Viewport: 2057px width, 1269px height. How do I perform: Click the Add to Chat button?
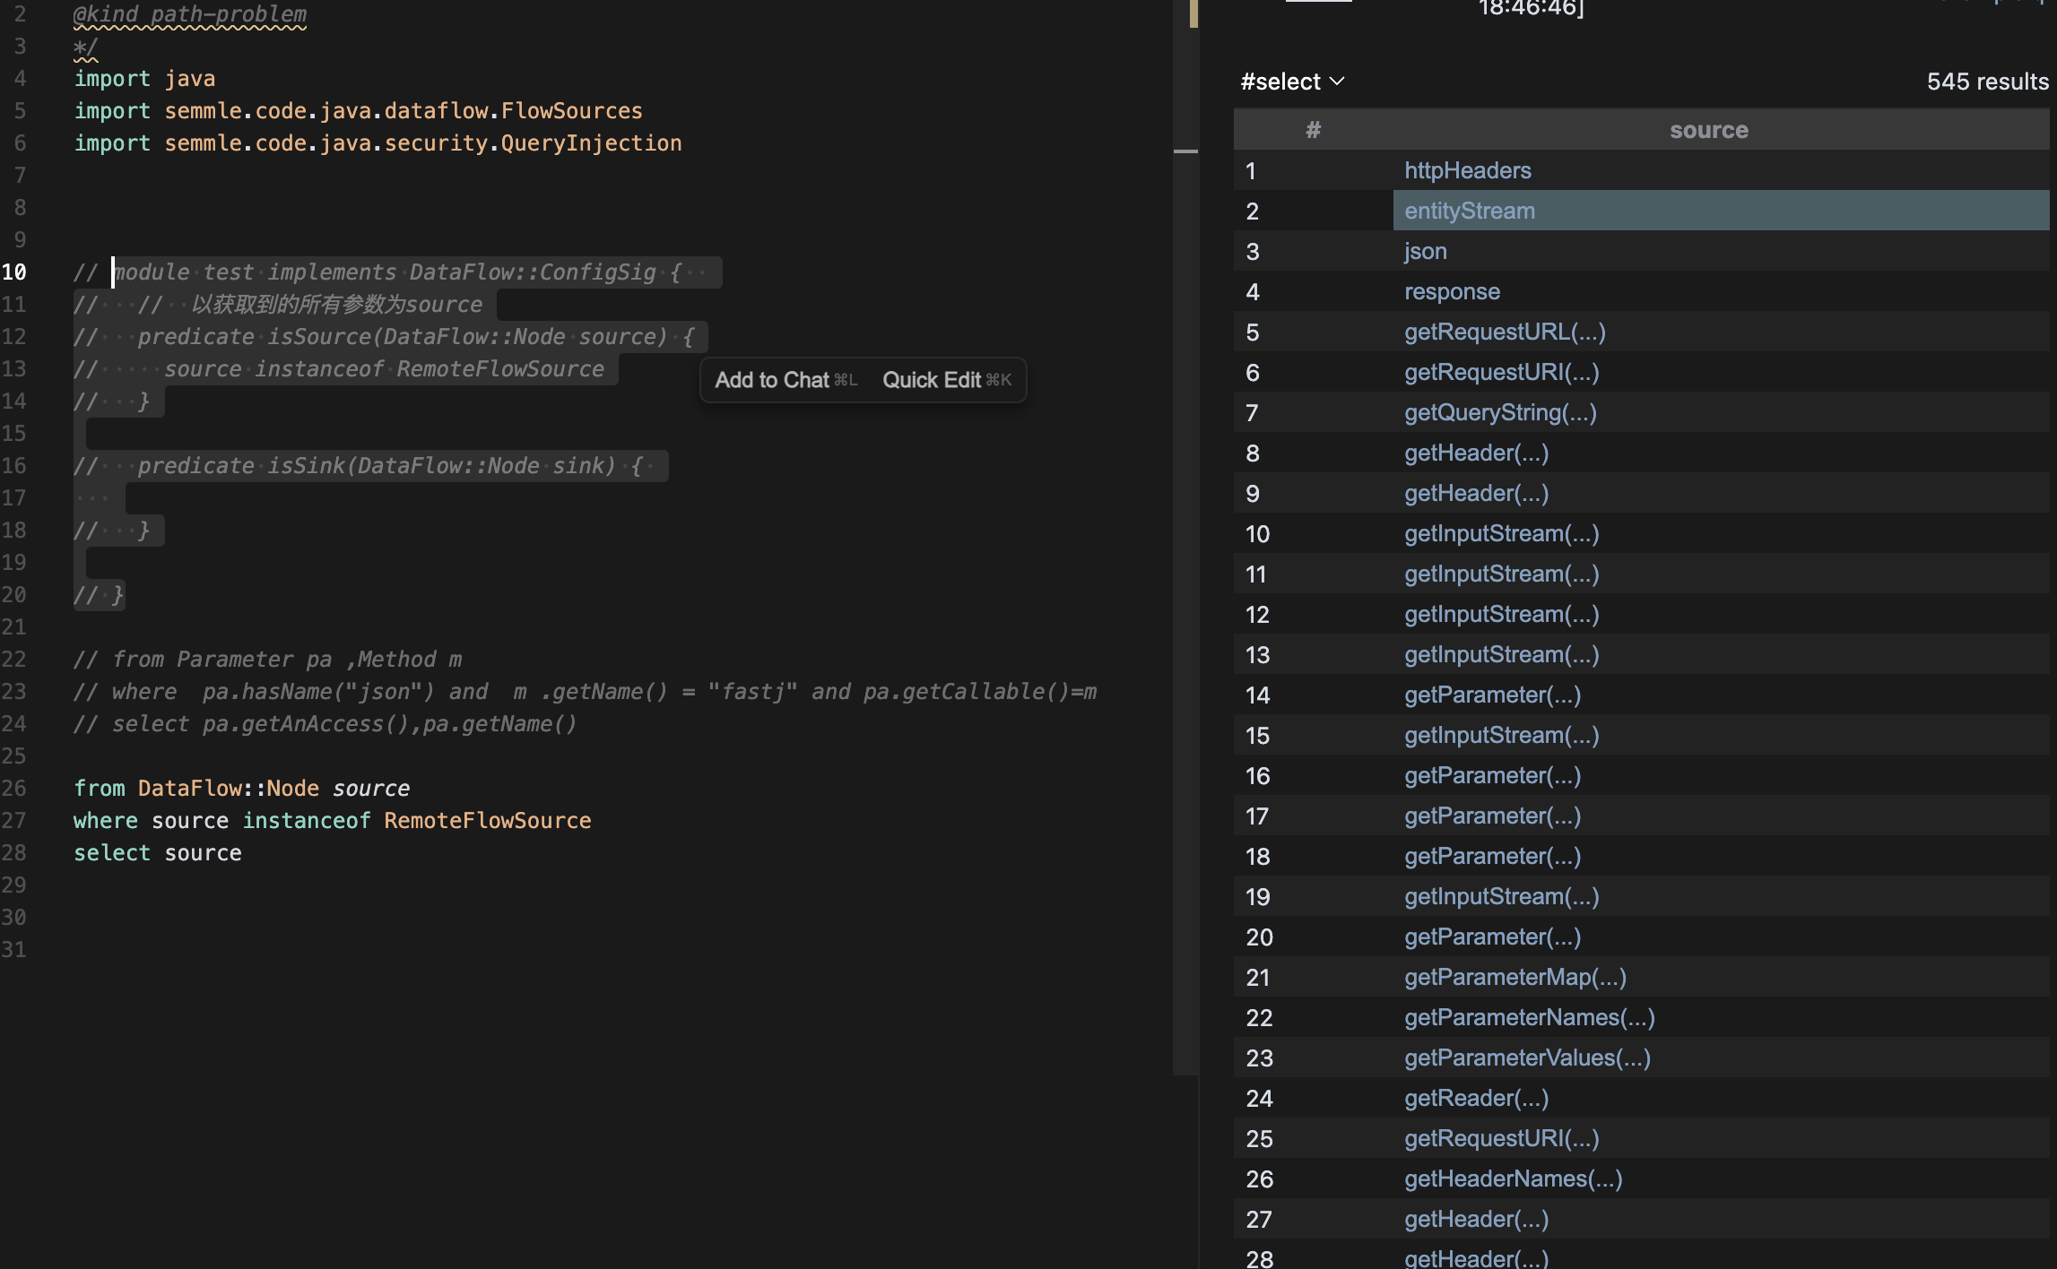tap(785, 380)
